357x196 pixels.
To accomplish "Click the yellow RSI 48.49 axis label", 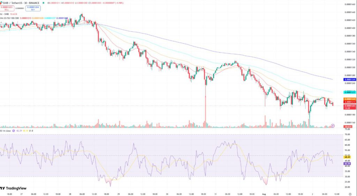I will [349, 157].
